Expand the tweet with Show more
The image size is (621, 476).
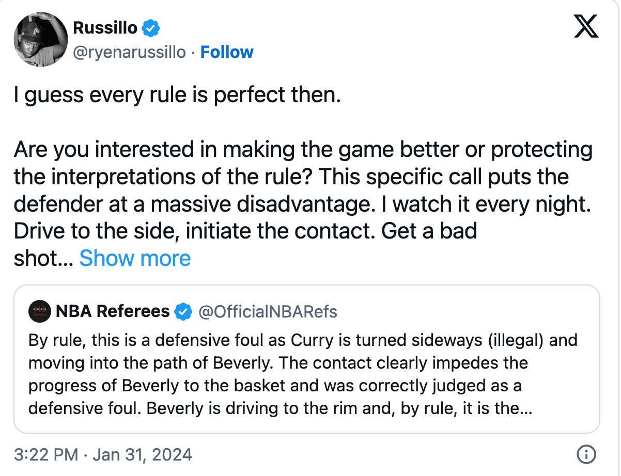point(135,258)
